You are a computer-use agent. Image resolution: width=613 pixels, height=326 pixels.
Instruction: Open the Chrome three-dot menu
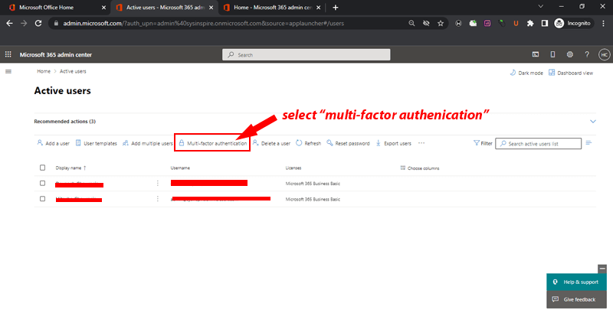tap(603, 24)
